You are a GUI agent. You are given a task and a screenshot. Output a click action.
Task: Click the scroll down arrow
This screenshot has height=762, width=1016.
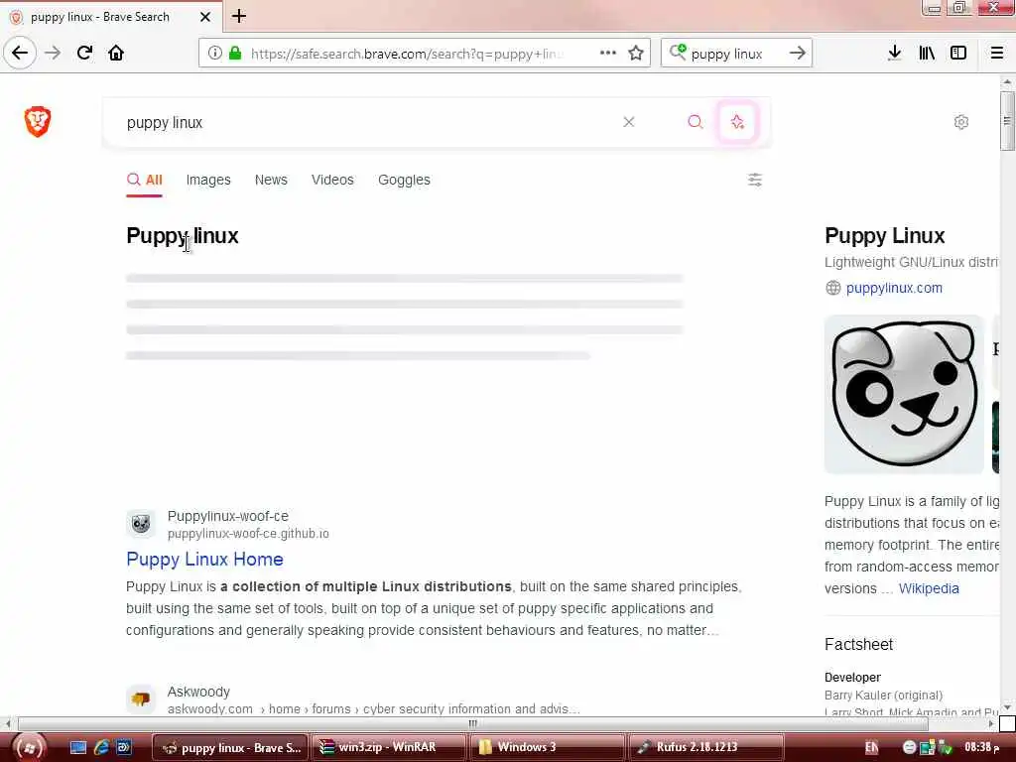[x=1006, y=707]
